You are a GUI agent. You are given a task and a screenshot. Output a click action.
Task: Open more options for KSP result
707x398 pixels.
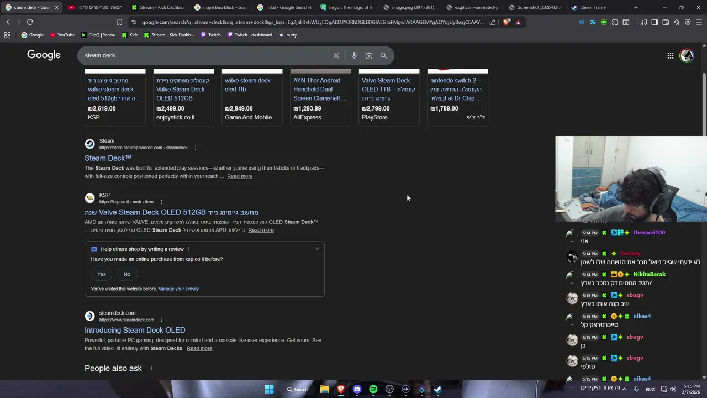pyautogui.click(x=161, y=202)
